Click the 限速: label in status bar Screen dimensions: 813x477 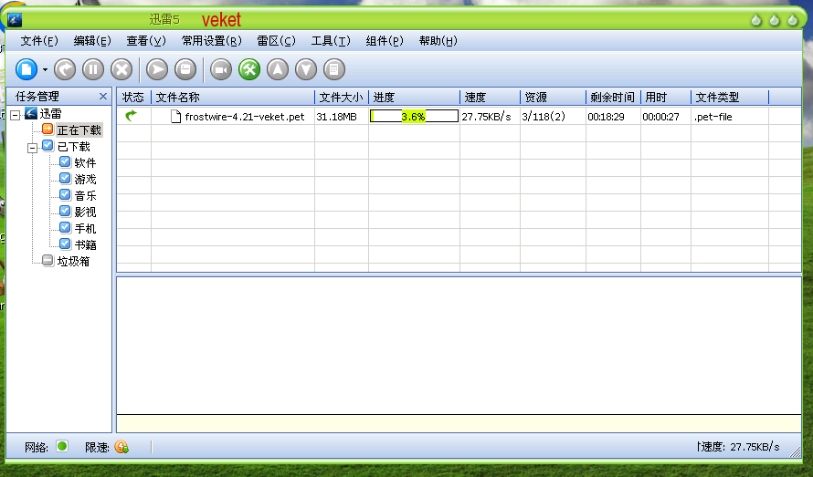point(97,447)
